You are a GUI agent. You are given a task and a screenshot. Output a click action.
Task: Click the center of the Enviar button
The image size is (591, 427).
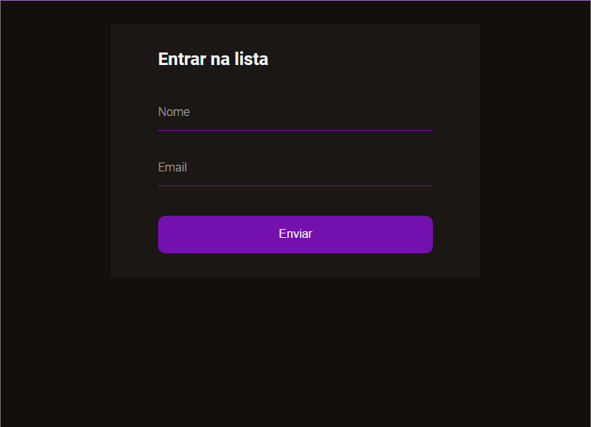coord(295,234)
